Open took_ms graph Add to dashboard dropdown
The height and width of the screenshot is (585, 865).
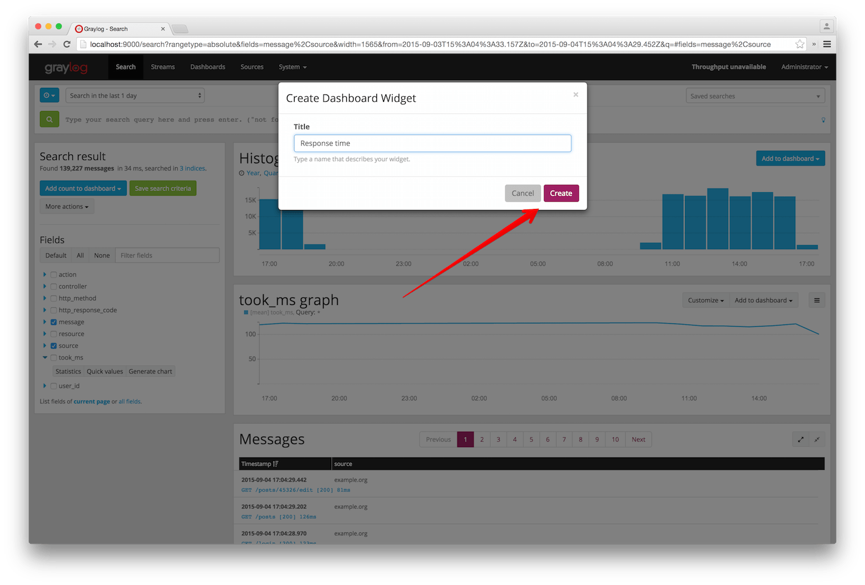(x=764, y=301)
